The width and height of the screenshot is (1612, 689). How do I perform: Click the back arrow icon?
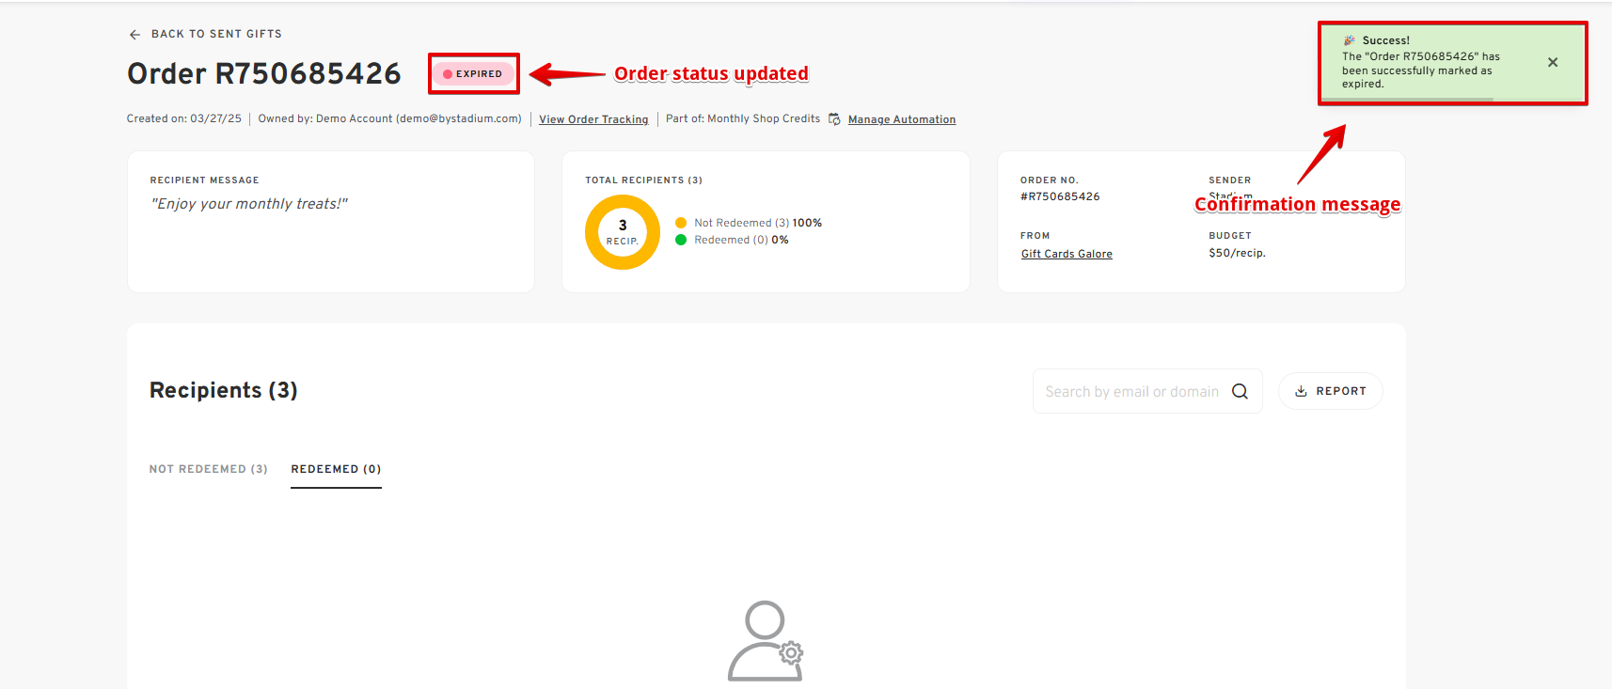tap(134, 35)
